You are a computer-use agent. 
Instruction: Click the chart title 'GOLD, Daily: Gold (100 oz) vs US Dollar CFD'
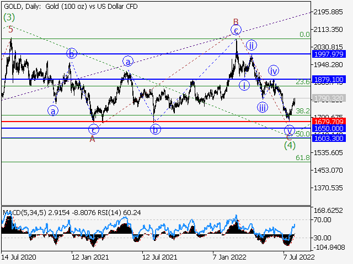pyautogui.click(x=71, y=7)
